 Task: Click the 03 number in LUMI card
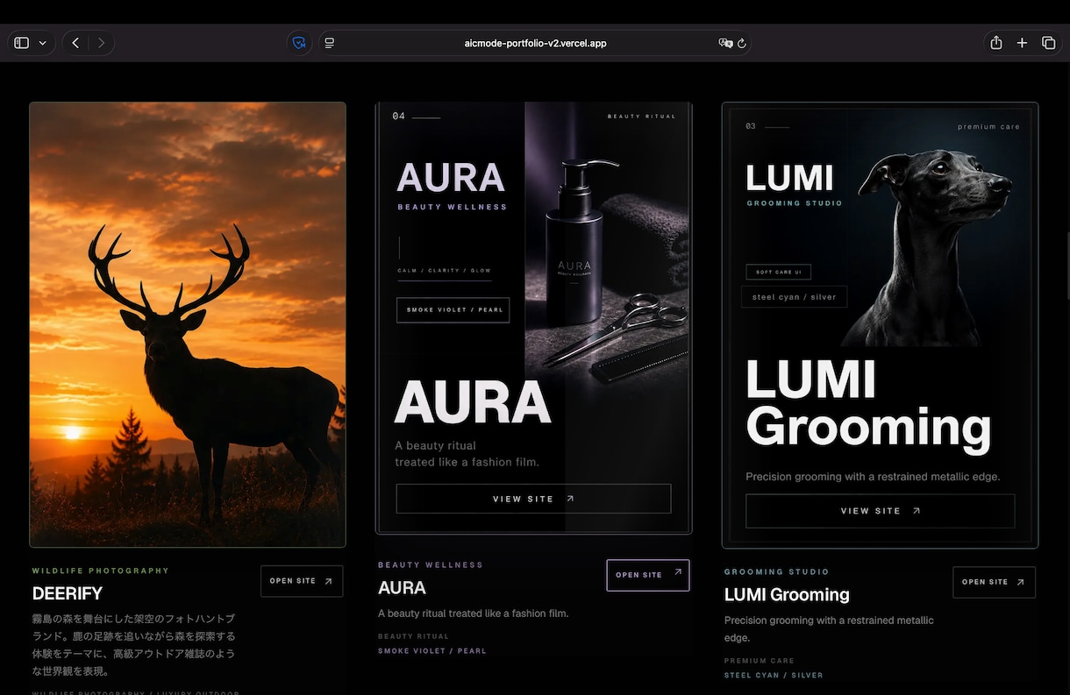pyautogui.click(x=751, y=126)
